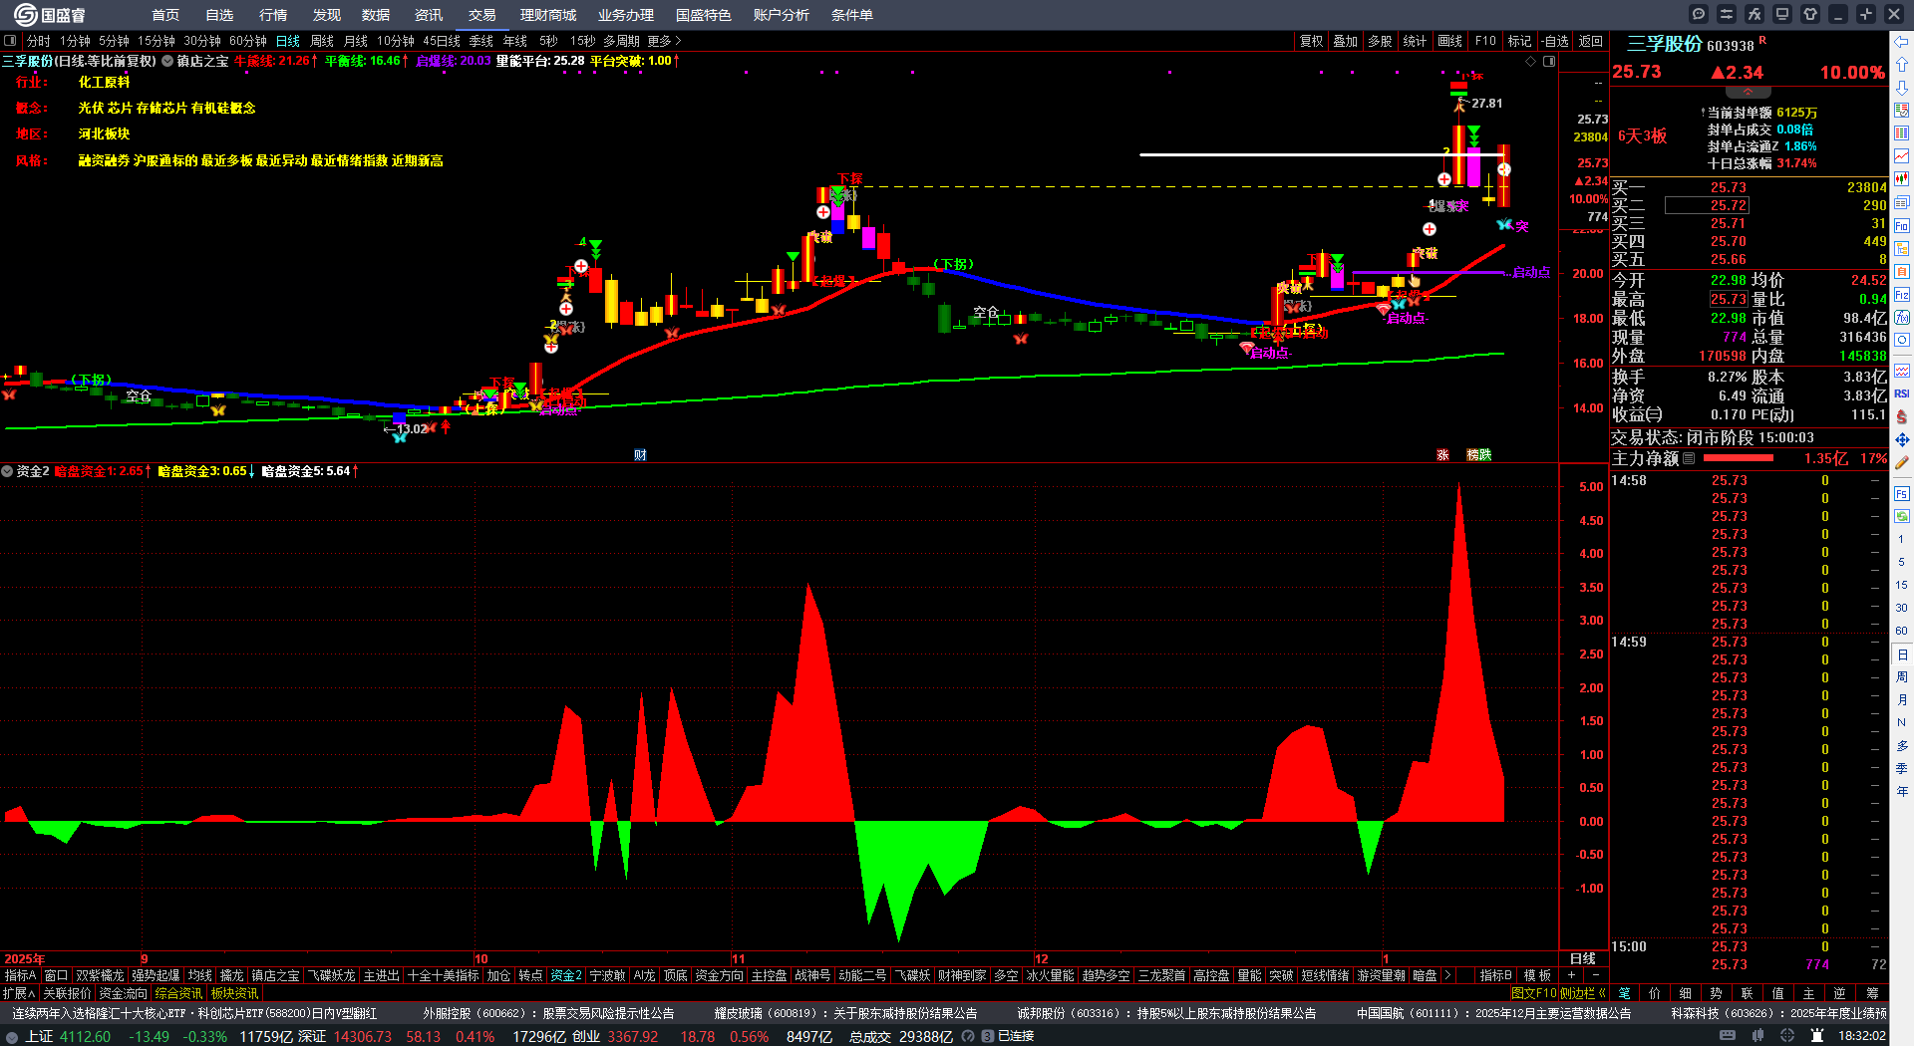
Task: Open the settings sliders icon in title bar
Action: 1727,14
